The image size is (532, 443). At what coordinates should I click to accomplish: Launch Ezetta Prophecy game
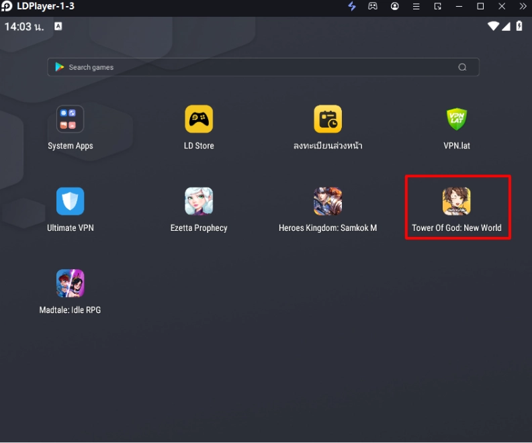(199, 201)
